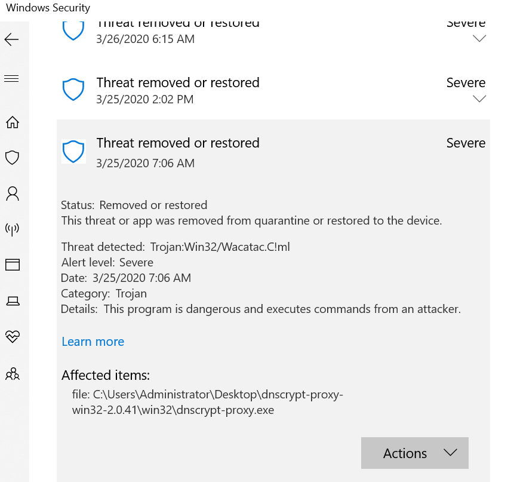Click the shield icon on expanded threat entry
The width and height of the screenshot is (511, 482).
(x=73, y=151)
